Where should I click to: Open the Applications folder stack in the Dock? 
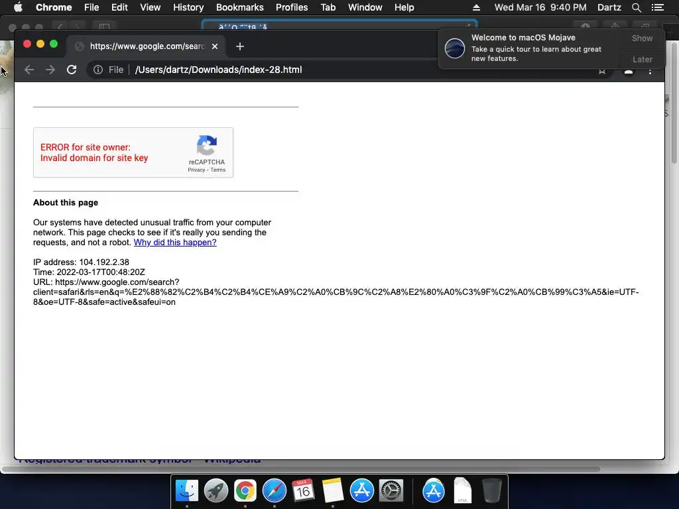coord(434,491)
